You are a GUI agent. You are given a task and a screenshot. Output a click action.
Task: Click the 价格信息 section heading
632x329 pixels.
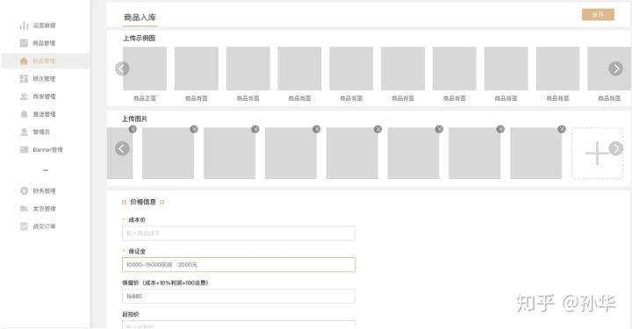143,202
